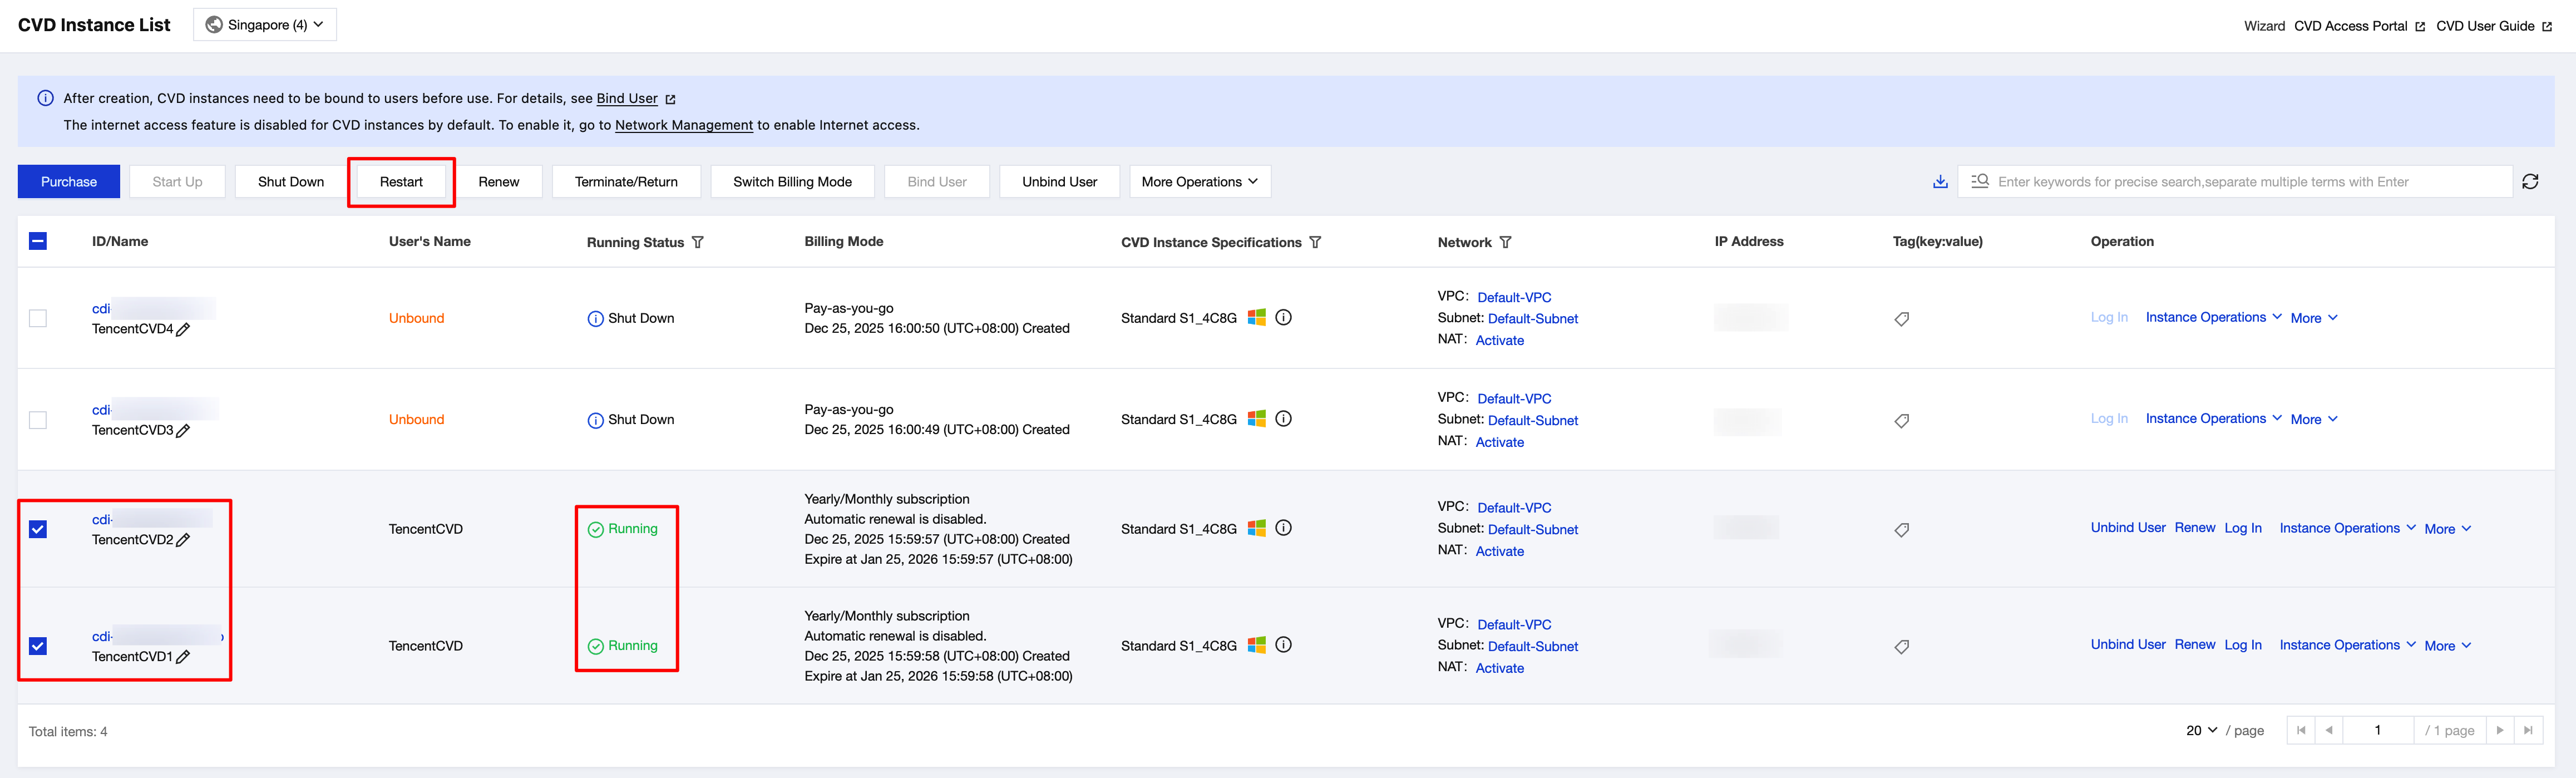Focus the keyword search input field
Screen dimensions: 2576x778
pos(2240,182)
